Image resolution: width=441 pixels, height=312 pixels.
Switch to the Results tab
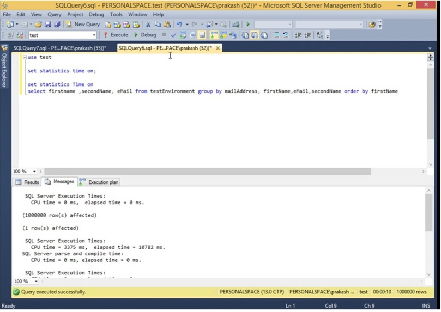click(27, 182)
